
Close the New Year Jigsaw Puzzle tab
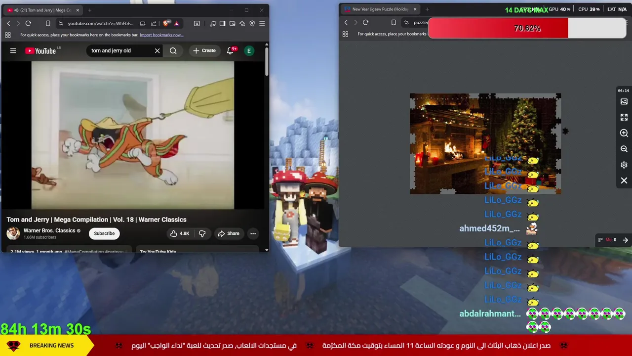[x=415, y=9]
